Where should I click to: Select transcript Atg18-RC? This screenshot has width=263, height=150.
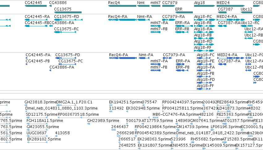pos(205,20)
